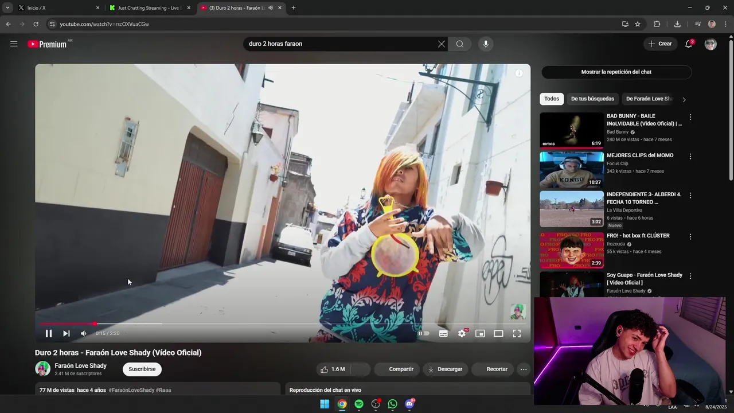This screenshot has height=413, width=734.
Task: Open Chrome extensions puzzle icon
Action: coord(657,24)
